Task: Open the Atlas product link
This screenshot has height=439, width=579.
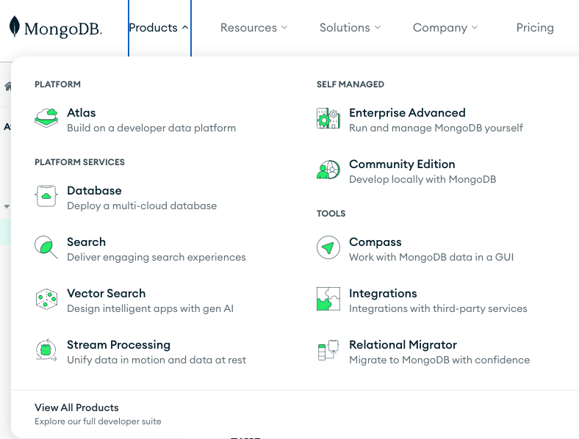Action: pyautogui.click(x=82, y=112)
